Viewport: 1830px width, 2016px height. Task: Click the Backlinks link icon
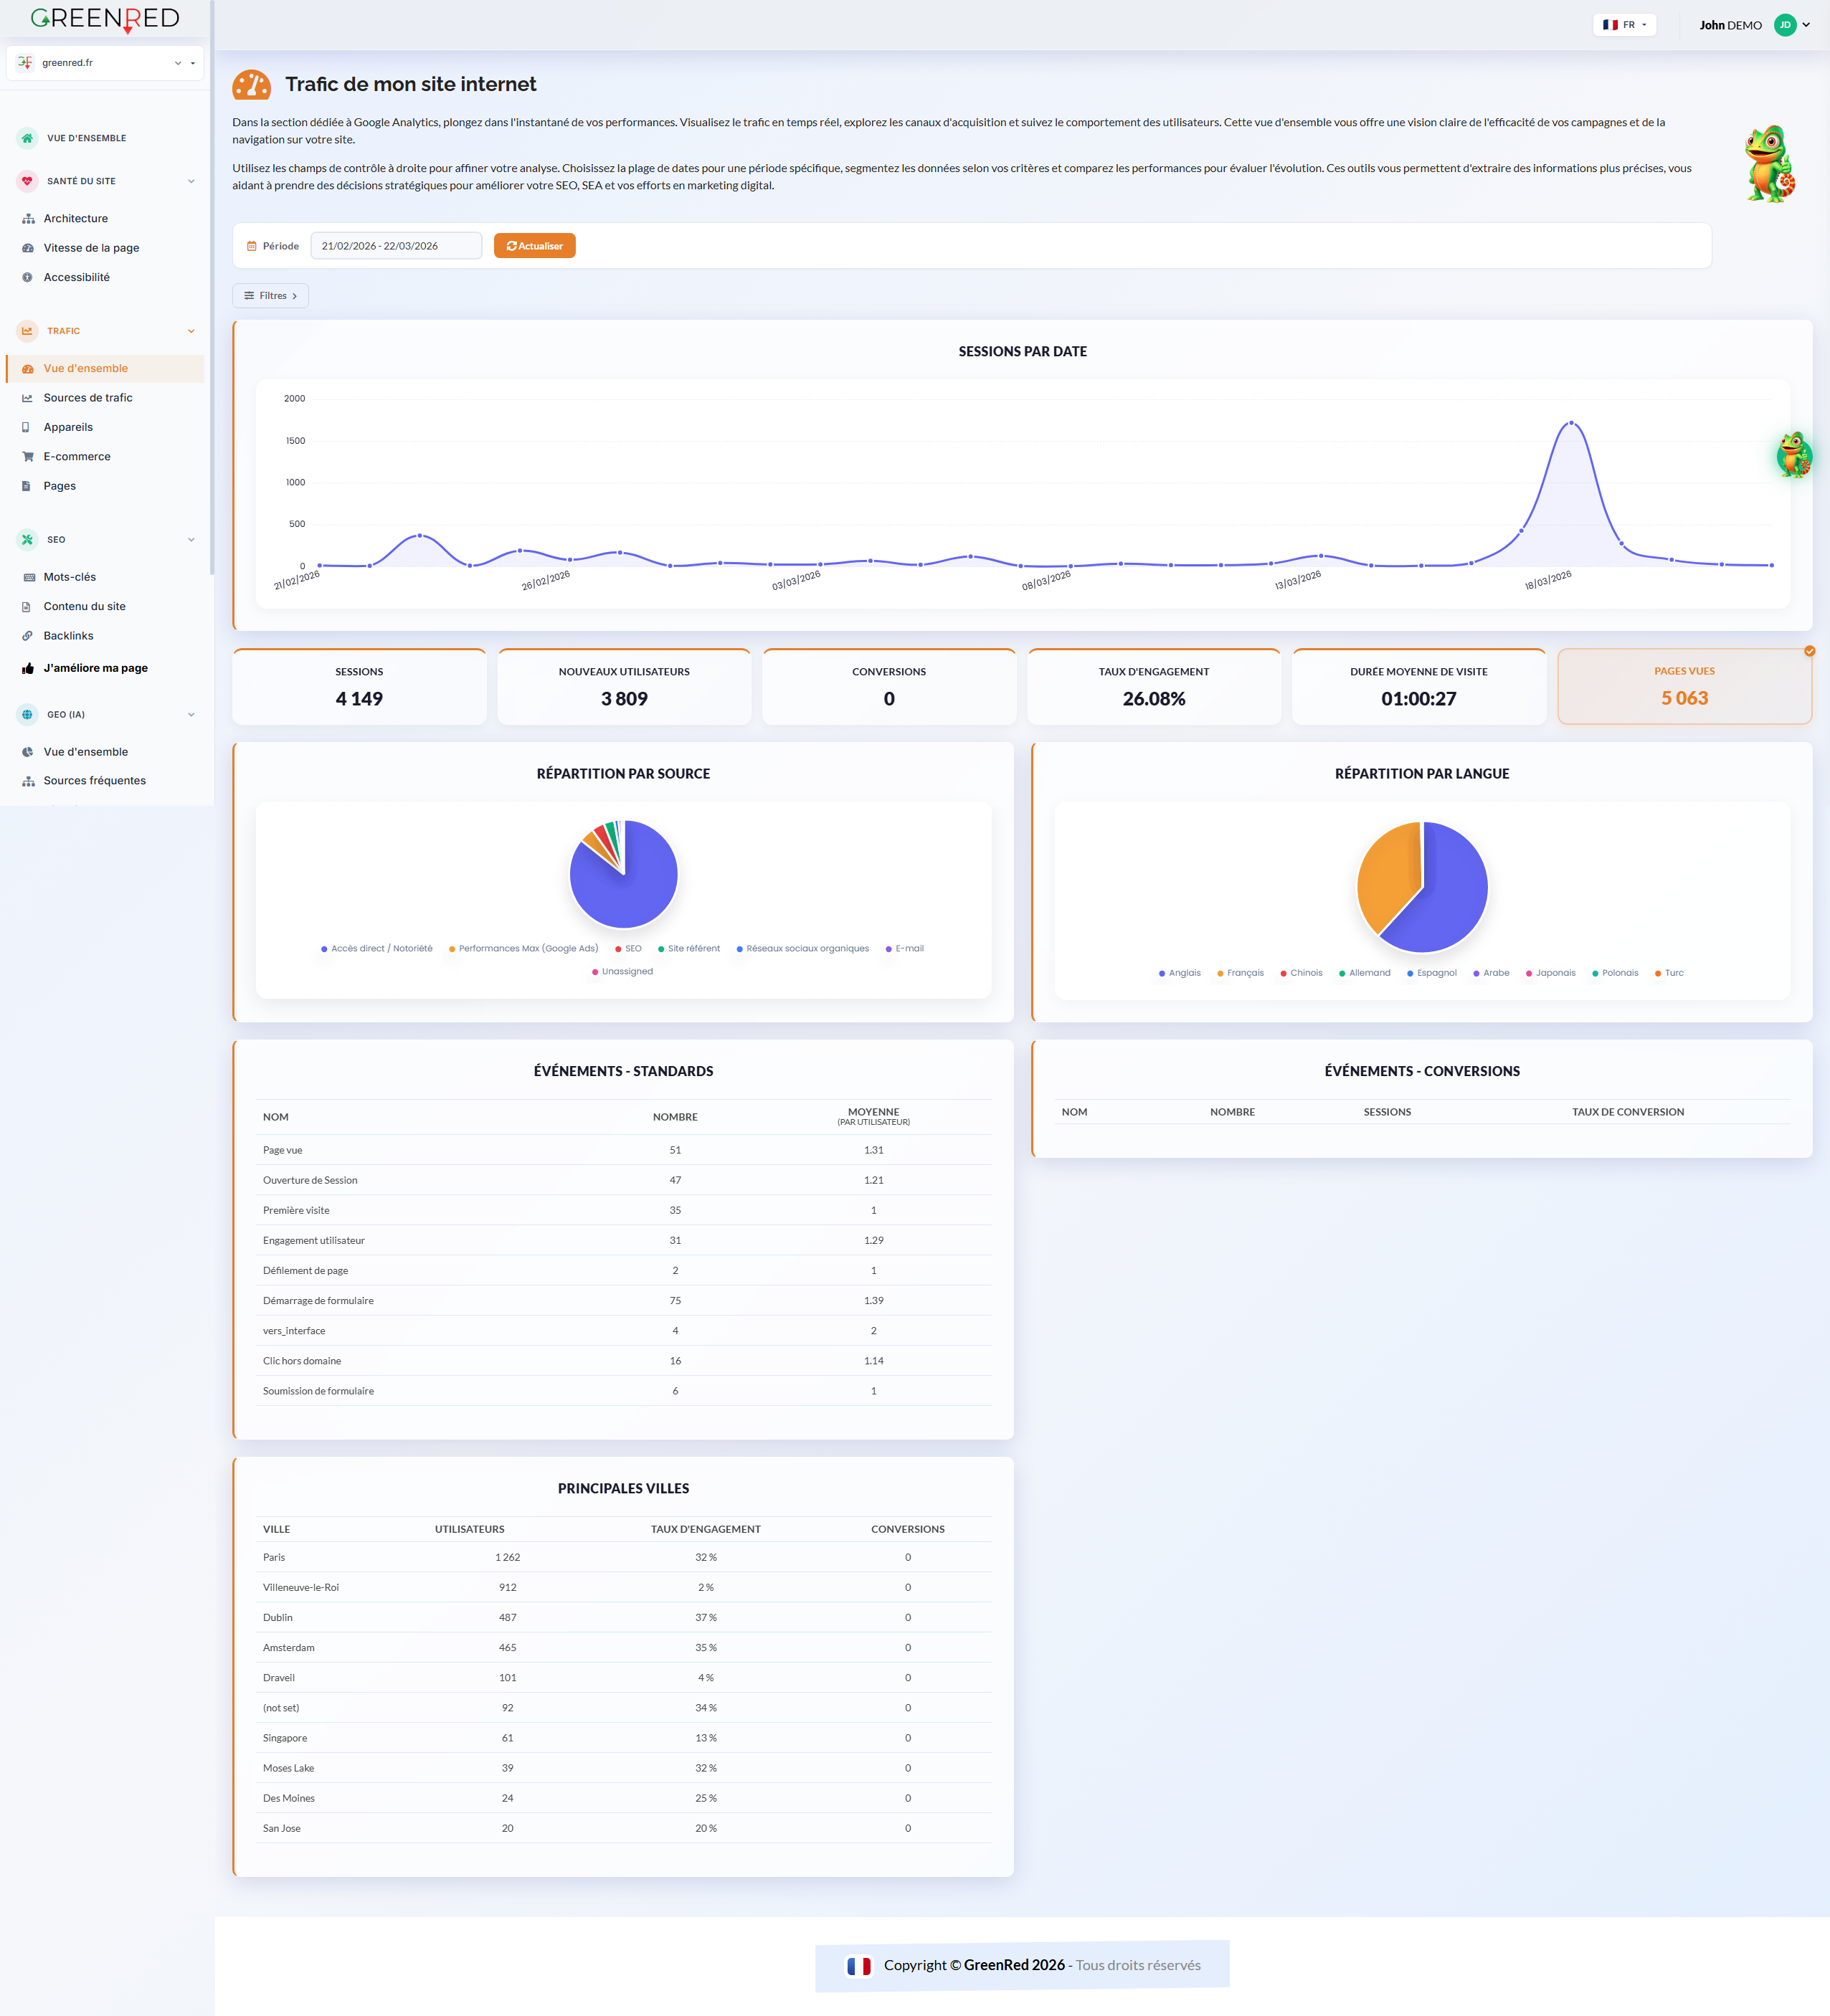[28, 636]
